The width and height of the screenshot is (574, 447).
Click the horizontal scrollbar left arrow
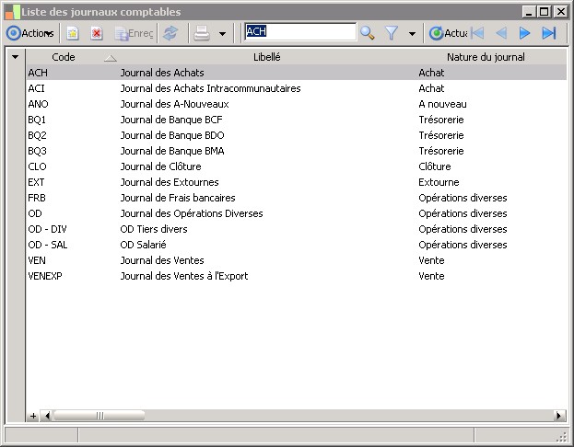point(46,416)
